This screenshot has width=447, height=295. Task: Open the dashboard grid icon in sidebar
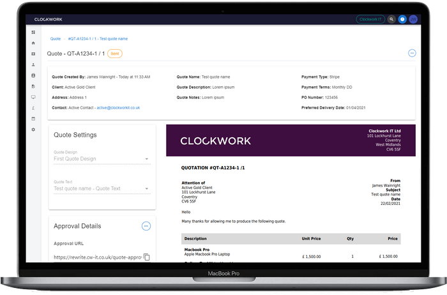click(x=33, y=32)
